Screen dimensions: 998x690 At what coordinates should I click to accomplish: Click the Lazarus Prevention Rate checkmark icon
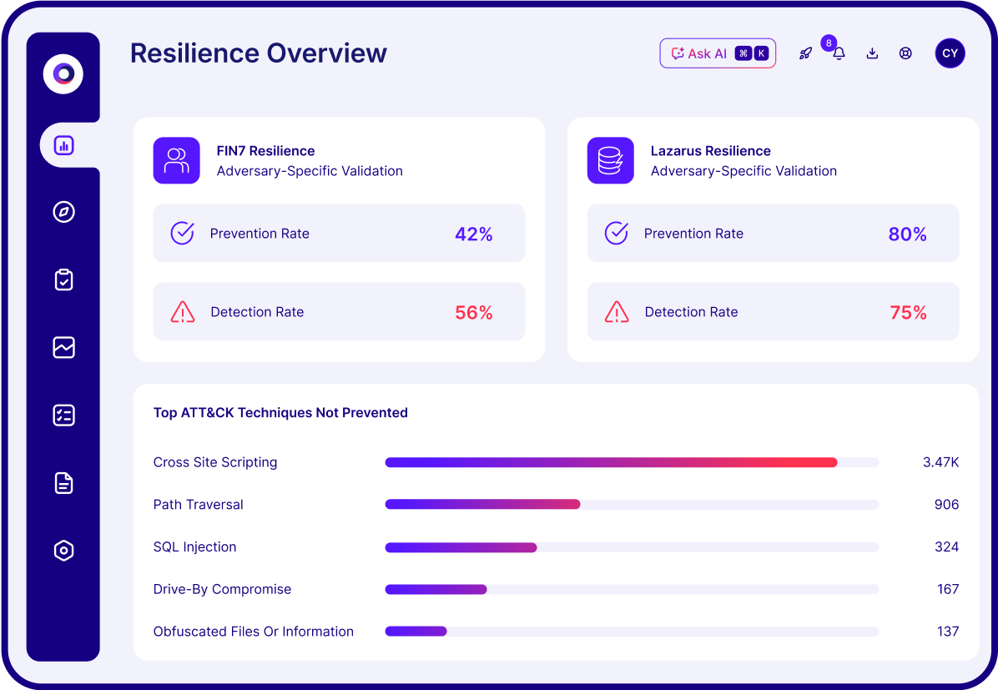[616, 233]
